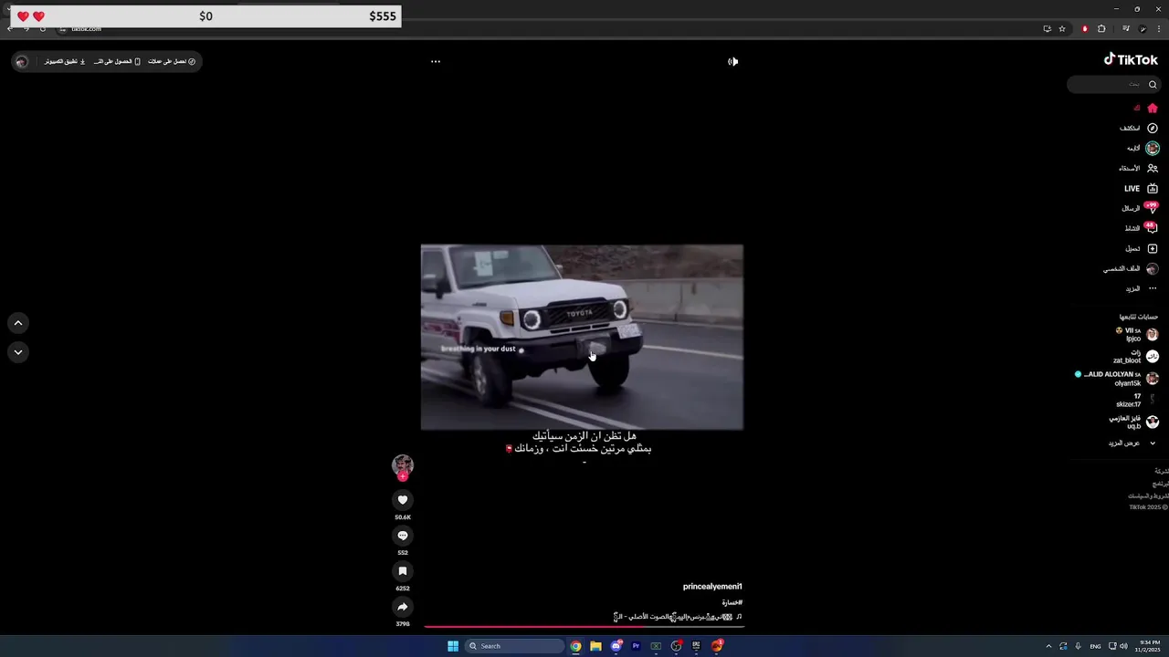Open Adobe Premiere Pro from the taskbar
Viewport: 1169px width, 657px height.
636,646
